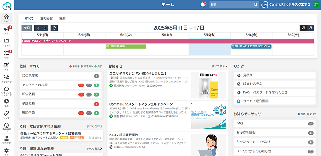This screenshot has width=321, height=156.
Task: Open the green user avatar 堀
Action: coord(316,5)
